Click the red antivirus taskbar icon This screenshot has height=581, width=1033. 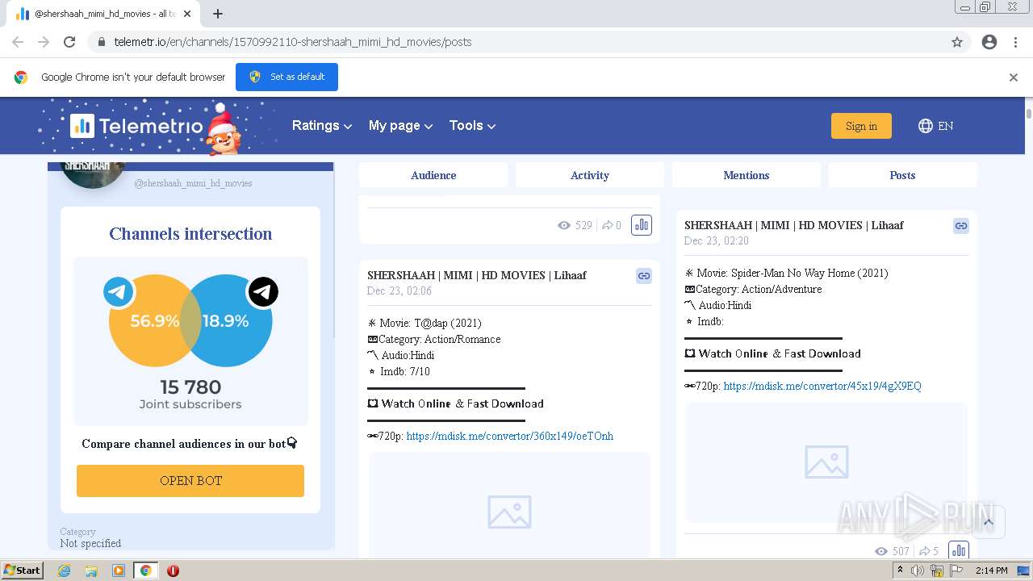click(x=173, y=571)
